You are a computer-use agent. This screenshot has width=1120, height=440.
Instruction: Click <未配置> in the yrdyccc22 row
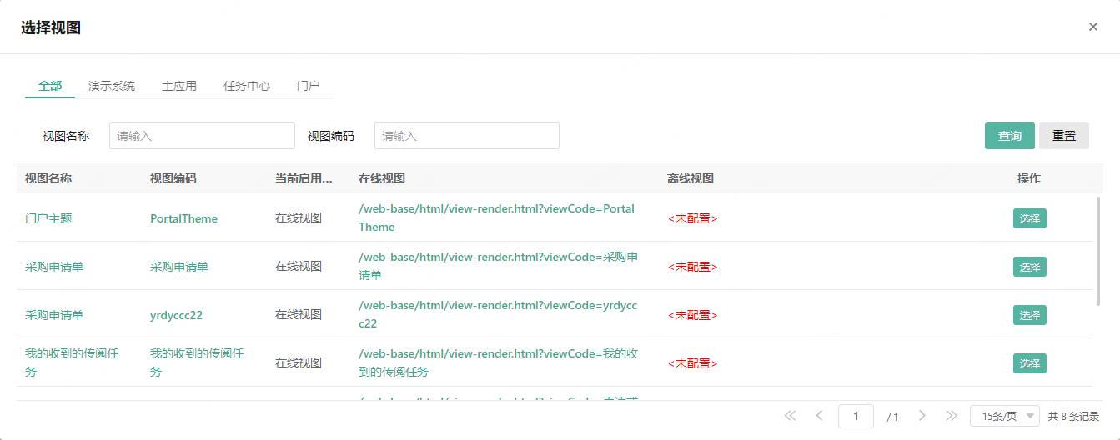click(692, 315)
